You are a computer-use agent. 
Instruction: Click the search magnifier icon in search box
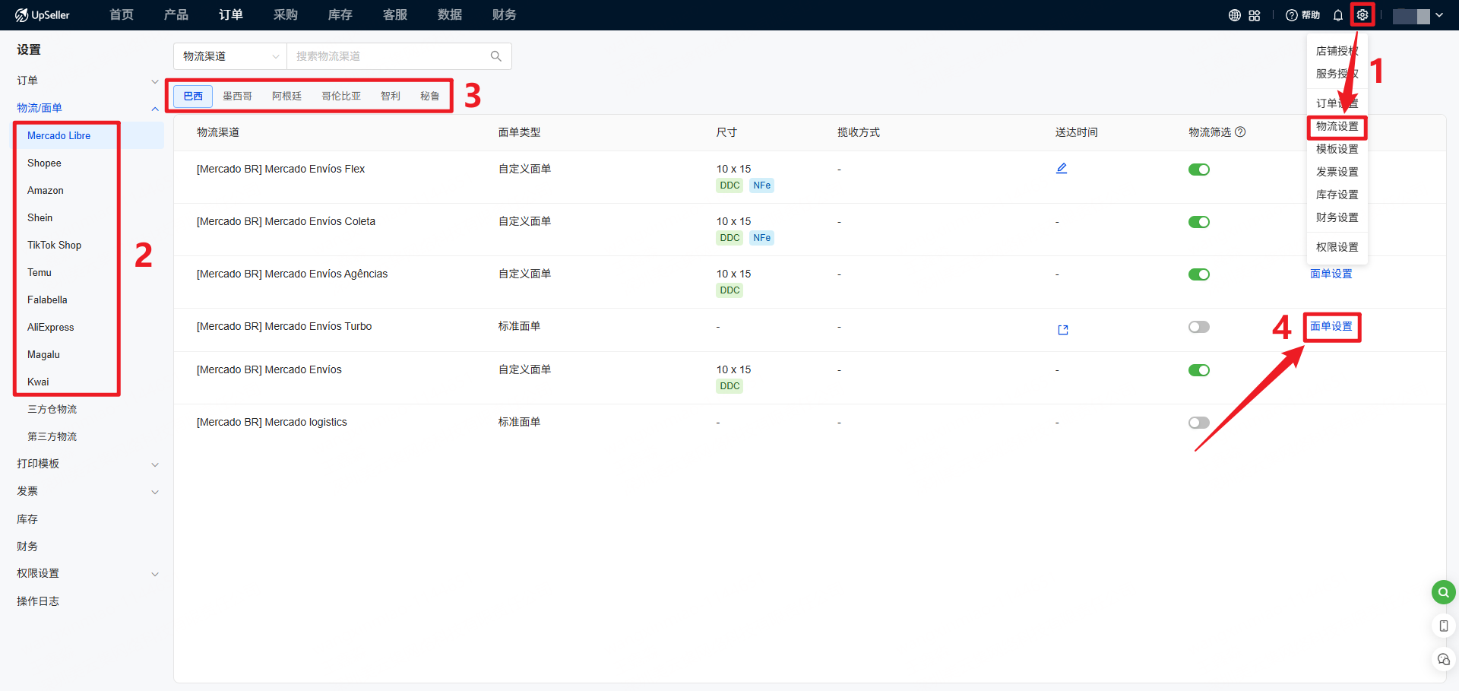click(496, 56)
